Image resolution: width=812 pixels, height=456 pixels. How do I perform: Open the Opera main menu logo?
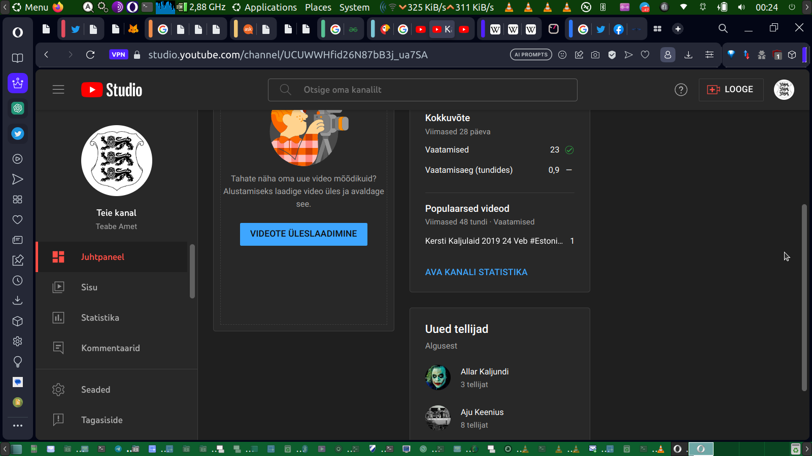(18, 32)
